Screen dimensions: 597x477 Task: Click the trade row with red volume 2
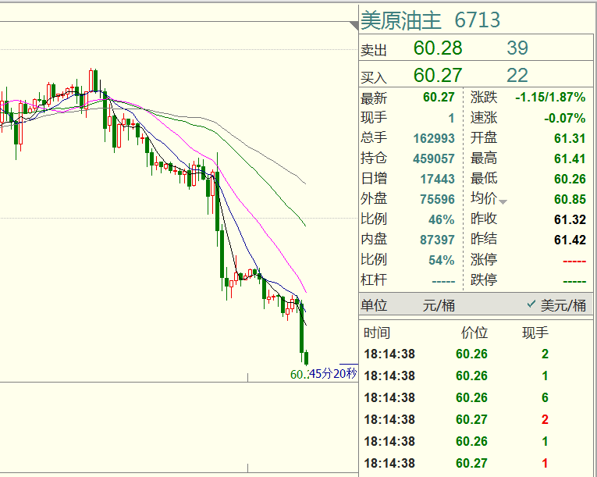click(476, 419)
